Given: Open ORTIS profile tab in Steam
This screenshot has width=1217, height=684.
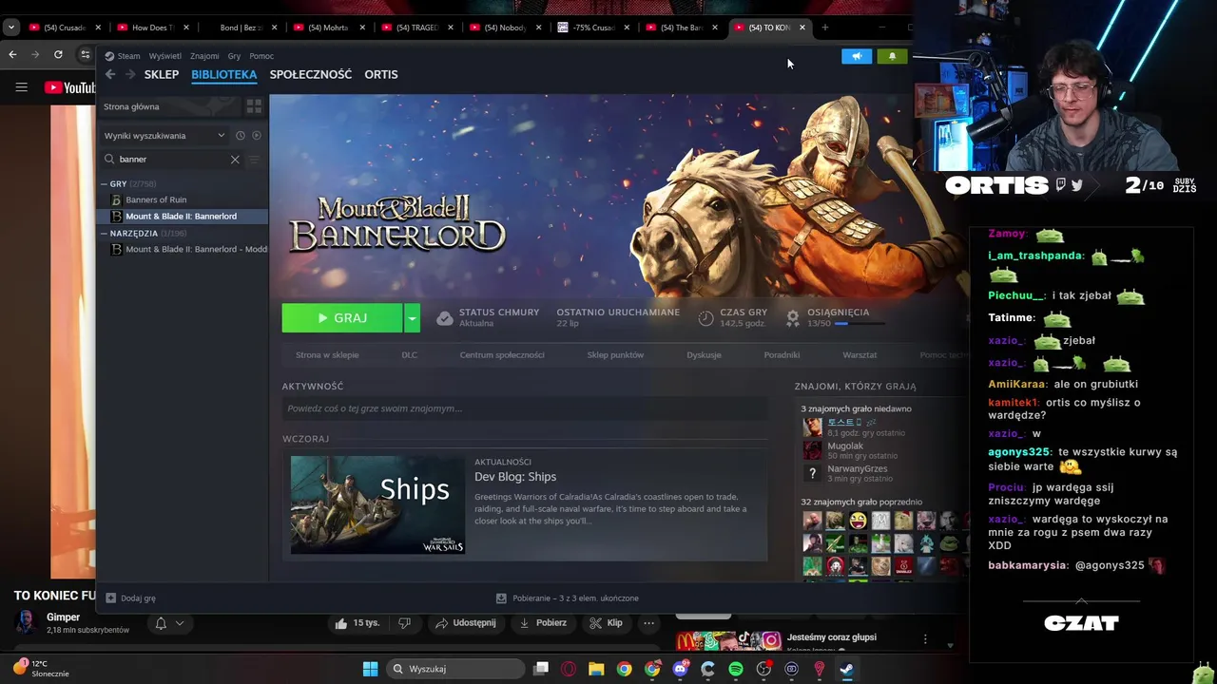Looking at the screenshot, I should pos(380,74).
